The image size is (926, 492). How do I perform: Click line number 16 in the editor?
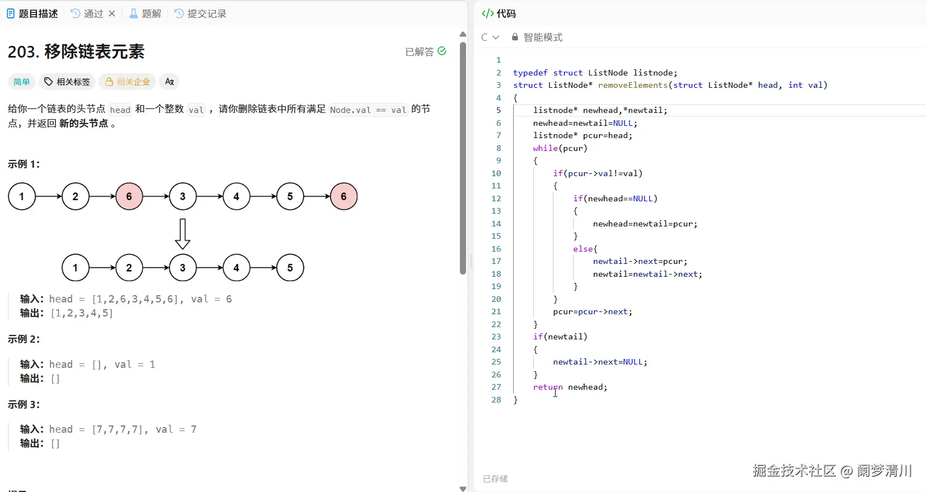[x=496, y=249]
